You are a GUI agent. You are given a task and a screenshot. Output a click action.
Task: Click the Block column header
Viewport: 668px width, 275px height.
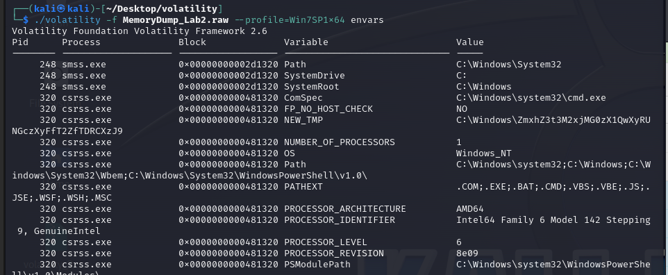click(x=192, y=42)
